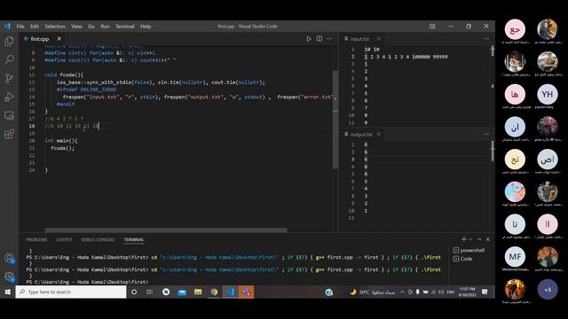
Task: Open the Terminal menu
Action: 124,27
